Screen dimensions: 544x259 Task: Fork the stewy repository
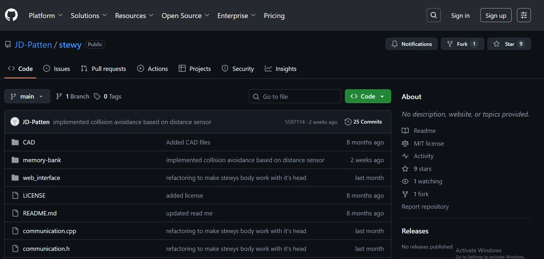462,44
